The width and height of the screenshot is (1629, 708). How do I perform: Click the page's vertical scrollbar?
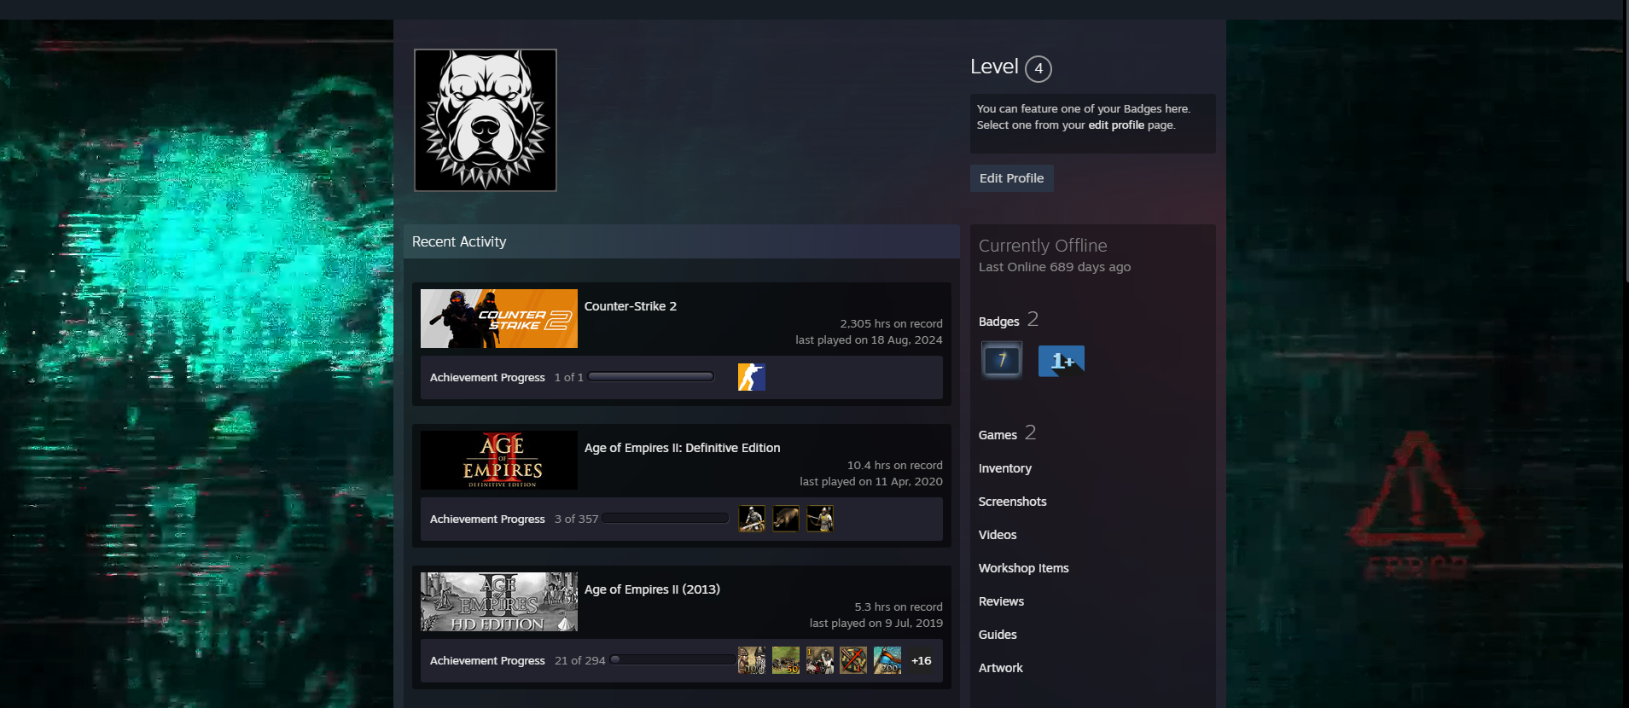tap(1626, 140)
